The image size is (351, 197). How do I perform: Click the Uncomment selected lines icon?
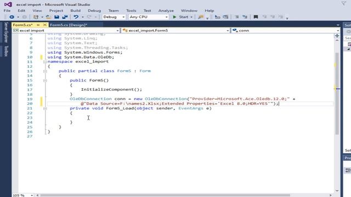point(245,17)
